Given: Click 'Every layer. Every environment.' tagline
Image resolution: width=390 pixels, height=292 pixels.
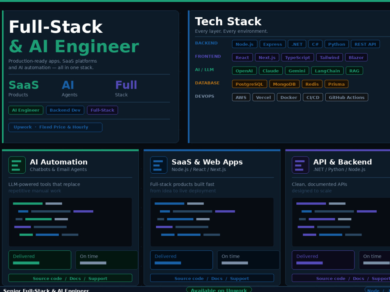Looking at the screenshot, I should (x=231, y=31).
